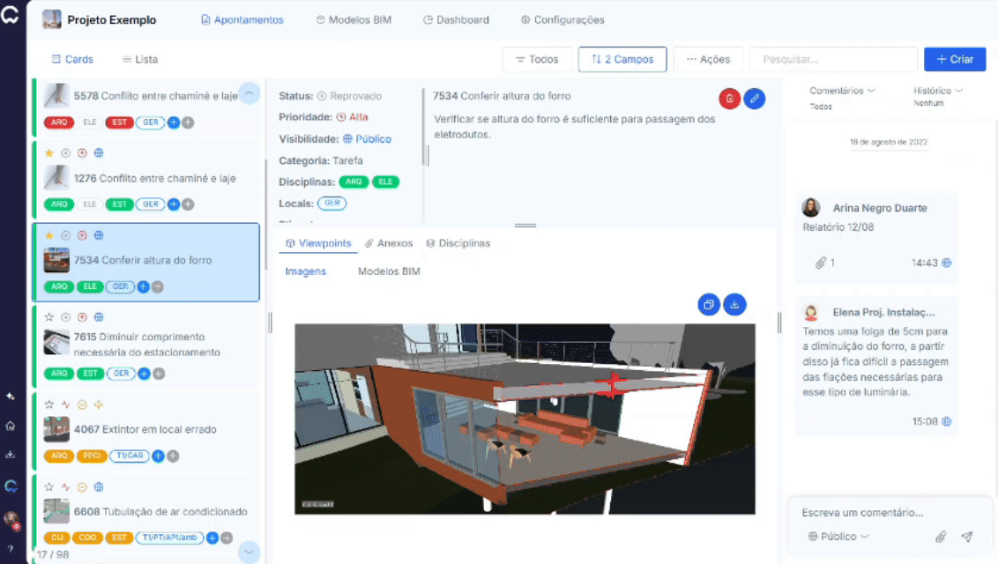This screenshot has width=998, height=564.
Task: Toggle the star on card 4067
Action: click(x=49, y=404)
